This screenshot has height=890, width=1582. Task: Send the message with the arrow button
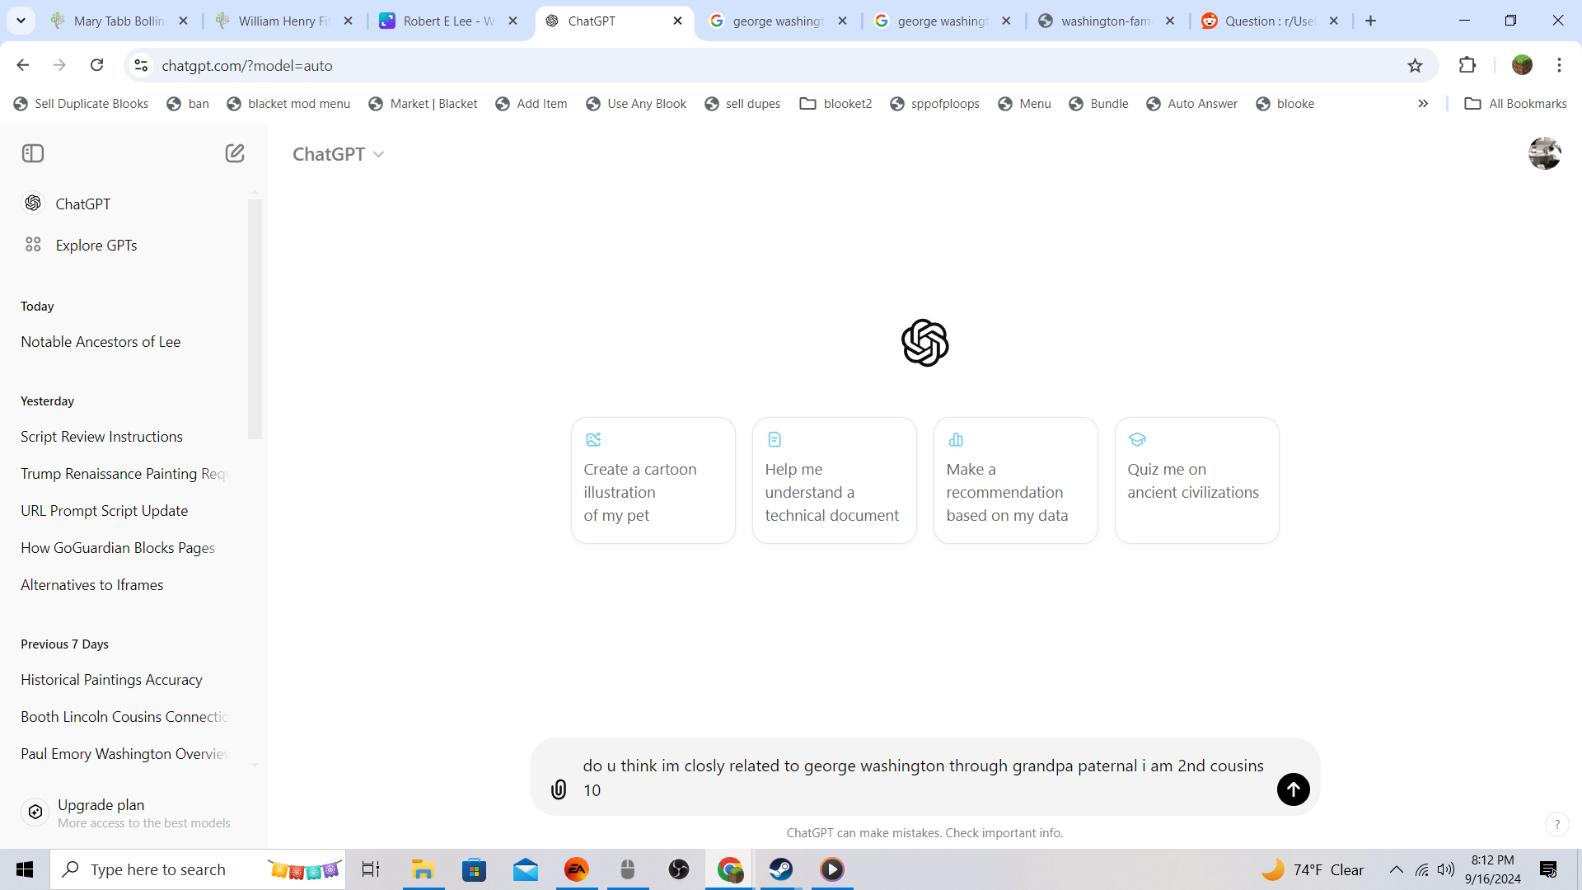[x=1294, y=789]
